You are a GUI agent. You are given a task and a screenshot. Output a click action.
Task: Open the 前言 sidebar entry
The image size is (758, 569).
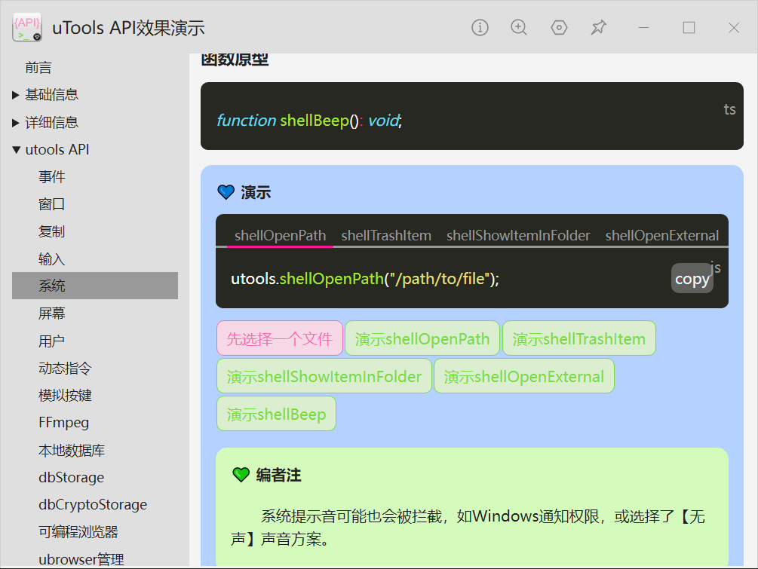[x=38, y=68]
